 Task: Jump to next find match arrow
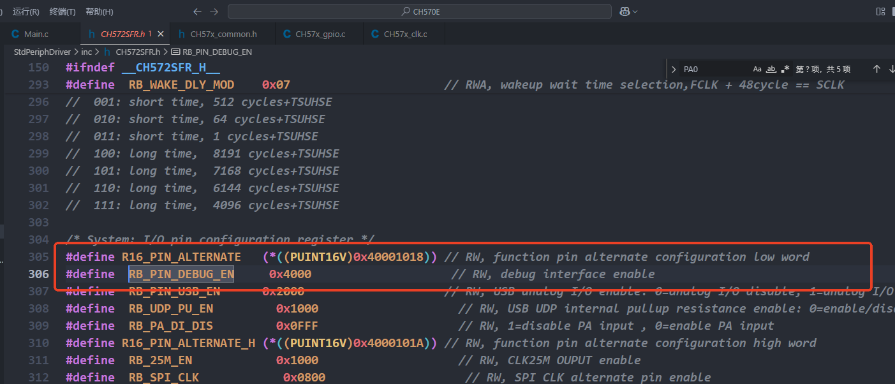[891, 69]
